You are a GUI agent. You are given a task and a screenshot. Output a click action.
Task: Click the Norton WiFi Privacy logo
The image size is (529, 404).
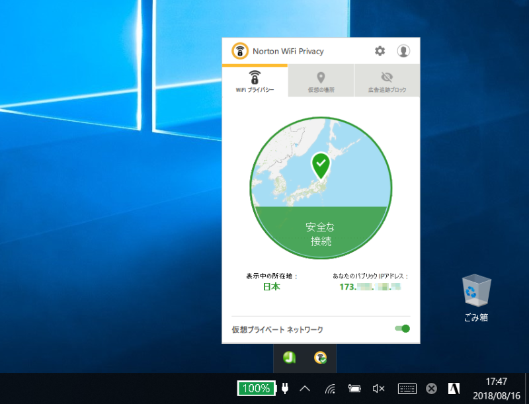(240, 51)
